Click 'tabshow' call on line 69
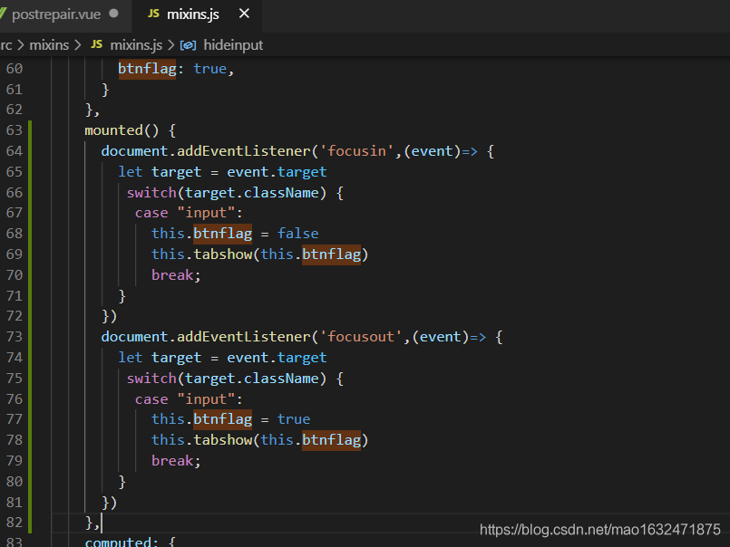 (223, 254)
